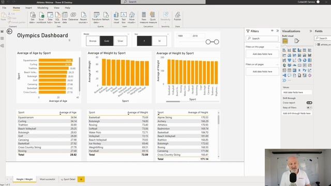Select the Matrix visual icon

pos(294,70)
